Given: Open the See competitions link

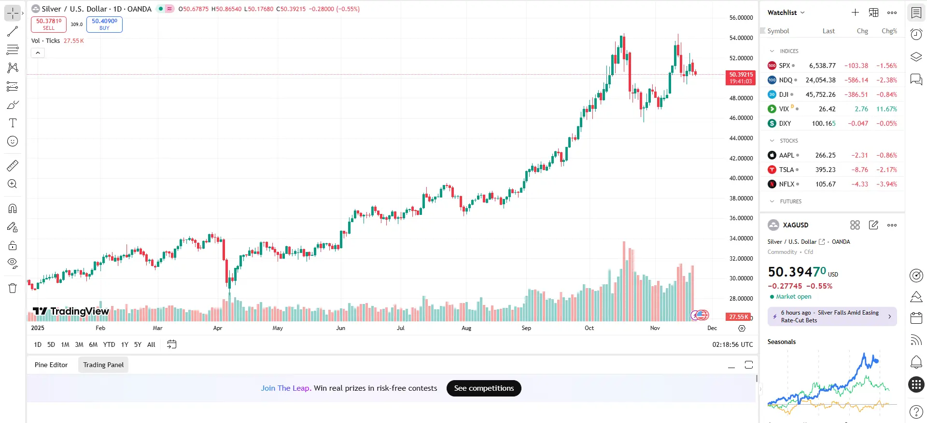Looking at the screenshot, I should click(483, 388).
